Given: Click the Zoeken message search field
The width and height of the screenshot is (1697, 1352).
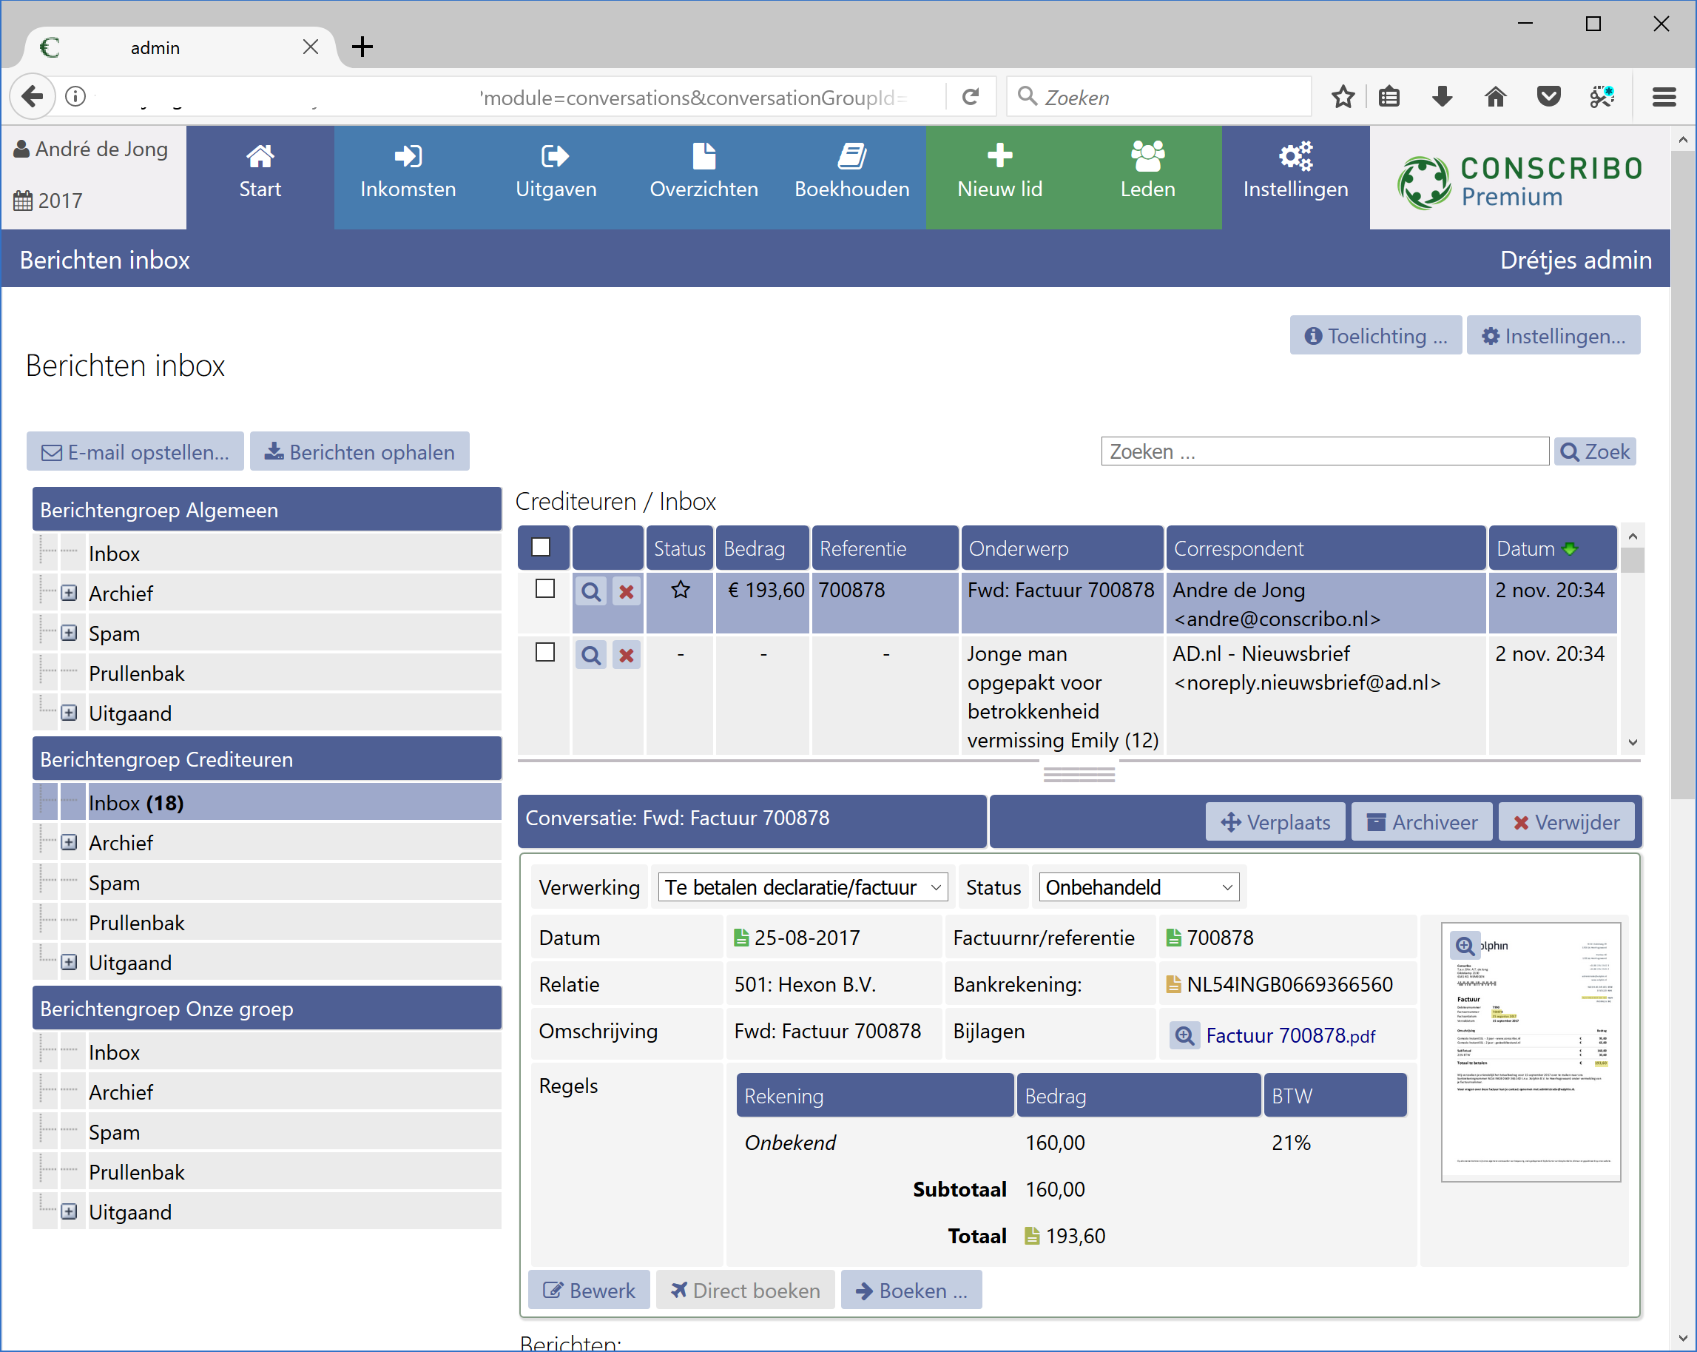Looking at the screenshot, I should [x=1324, y=451].
